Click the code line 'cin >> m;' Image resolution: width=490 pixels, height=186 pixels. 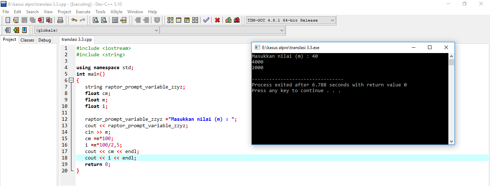(x=98, y=132)
